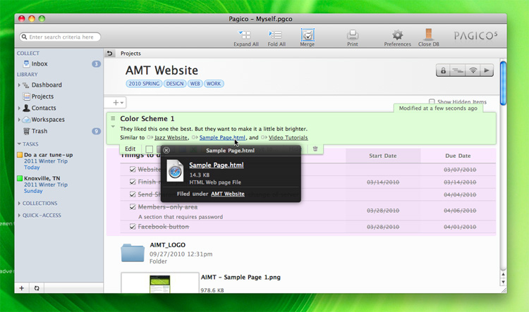
Task: Click the Edit button under the note
Action: [130, 149]
